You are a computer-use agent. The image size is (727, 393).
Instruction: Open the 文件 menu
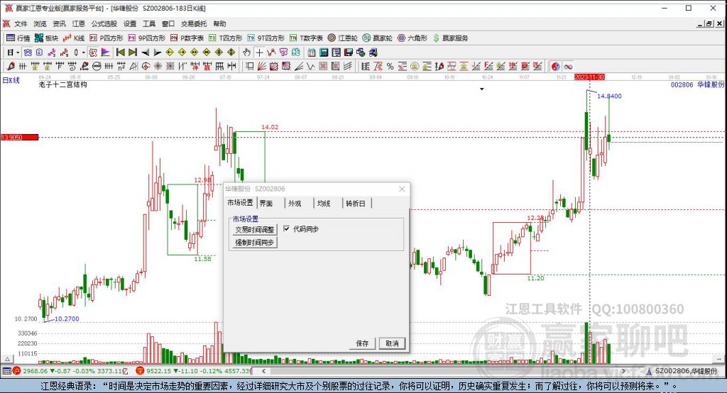pyautogui.click(x=21, y=23)
